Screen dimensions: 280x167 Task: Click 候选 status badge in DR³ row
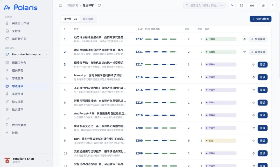[221, 141]
